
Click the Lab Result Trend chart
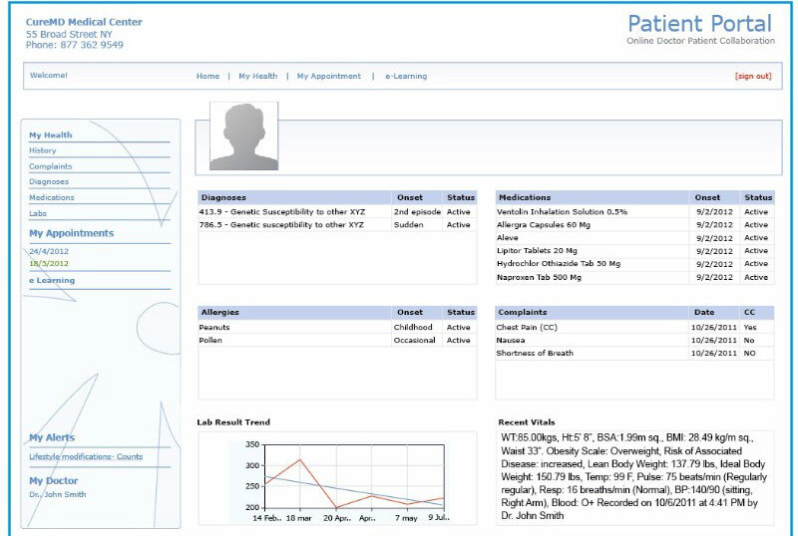(x=336, y=475)
